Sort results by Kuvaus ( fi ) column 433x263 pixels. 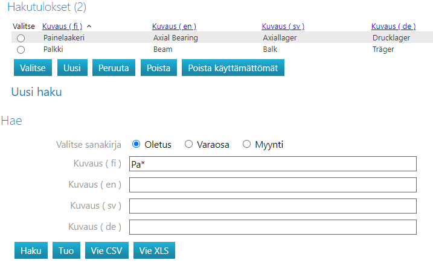pos(62,26)
